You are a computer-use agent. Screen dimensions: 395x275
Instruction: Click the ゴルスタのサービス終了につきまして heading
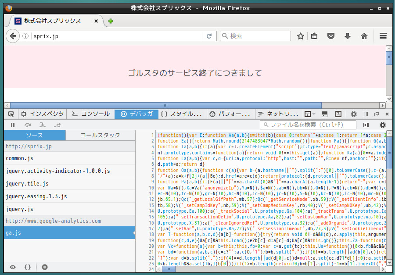pos(195,73)
